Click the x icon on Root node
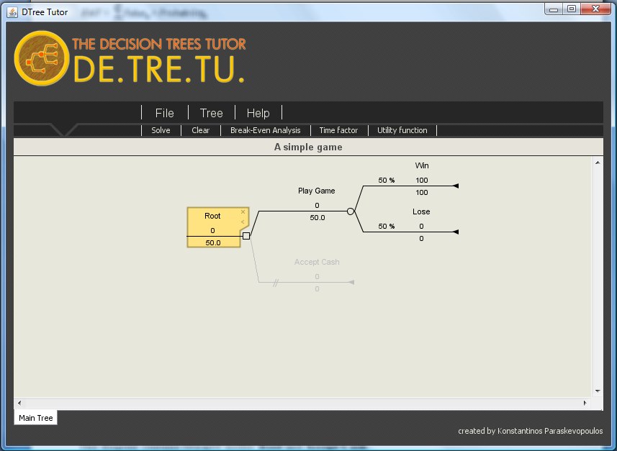 point(243,212)
